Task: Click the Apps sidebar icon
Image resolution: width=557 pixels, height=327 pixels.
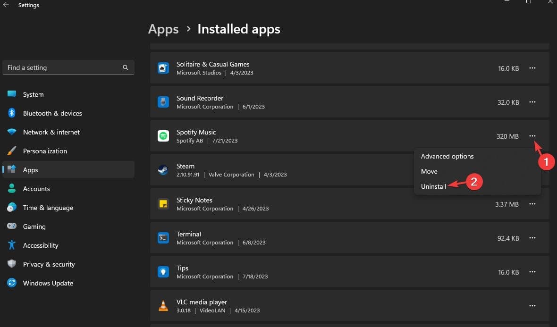Action: 12,169
